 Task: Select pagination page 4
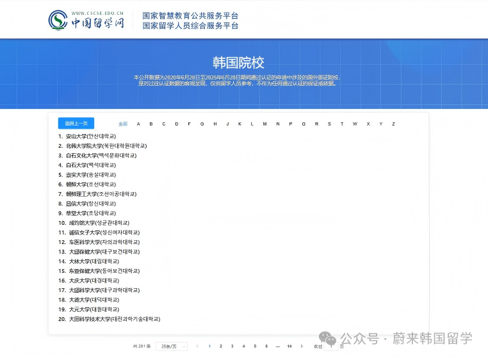coord(244,346)
